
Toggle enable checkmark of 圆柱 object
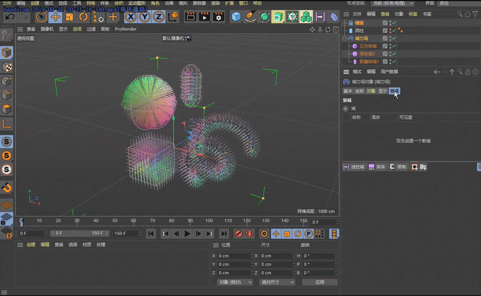point(394,31)
